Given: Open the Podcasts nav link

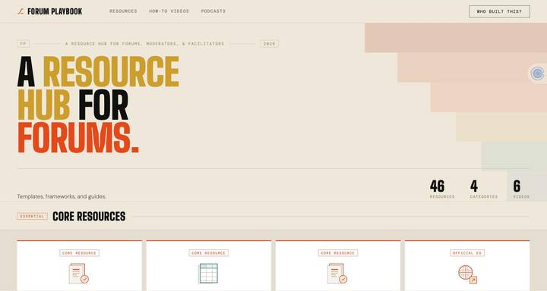Looking at the screenshot, I should (213, 11).
